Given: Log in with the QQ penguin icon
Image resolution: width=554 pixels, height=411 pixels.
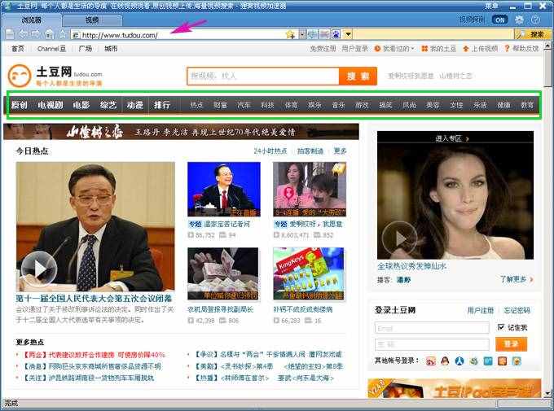Looking at the screenshot, I should pyautogui.click(x=445, y=361).
